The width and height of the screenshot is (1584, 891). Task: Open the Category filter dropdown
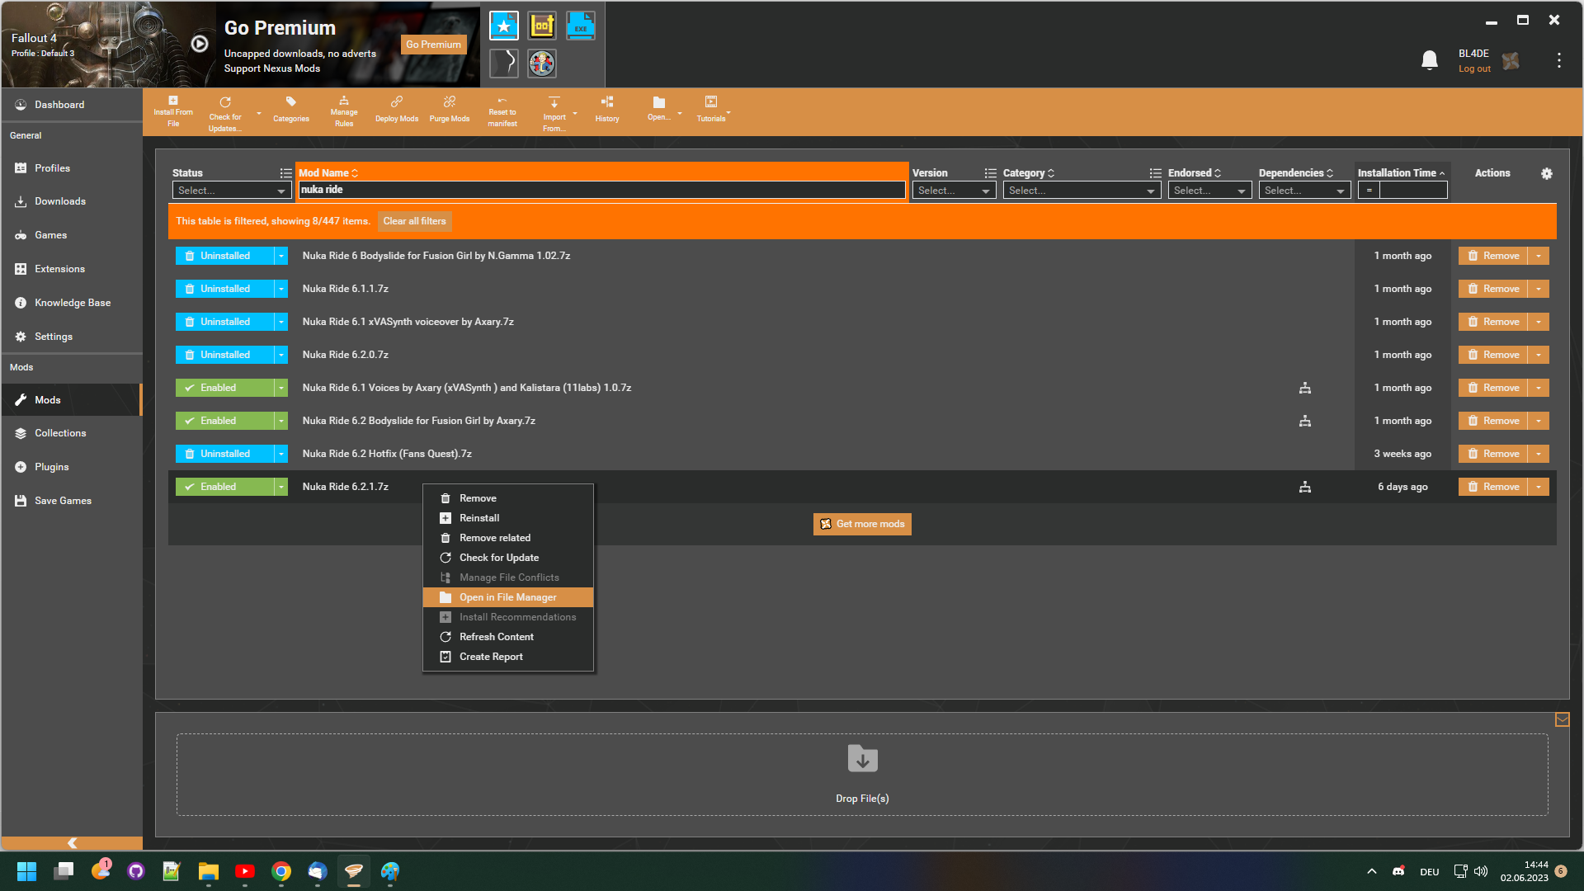pos(1082,191)
